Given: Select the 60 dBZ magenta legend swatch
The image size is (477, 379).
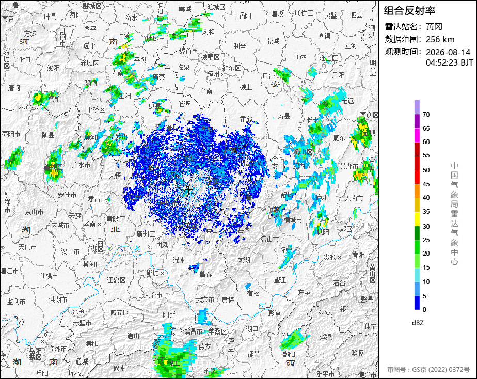Looking at the screenshot, I should tap(417, 135).
